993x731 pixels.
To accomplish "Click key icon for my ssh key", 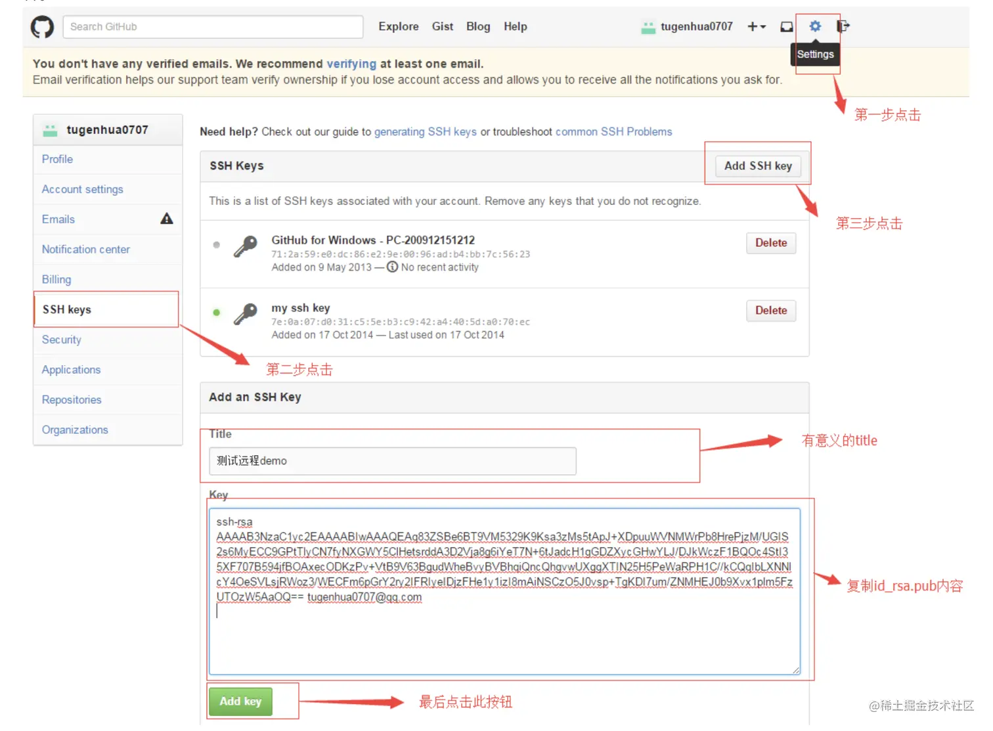I will pyautogui.click(x=246, y=314).
